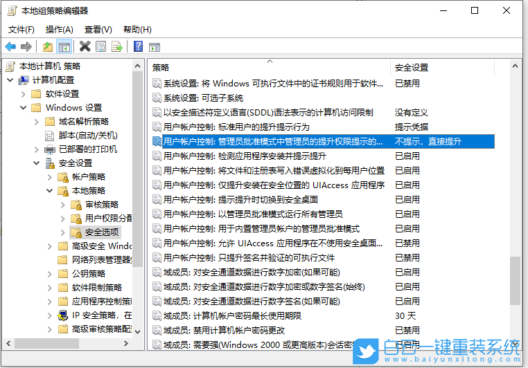Select 应用程序控制策略 tree item

click(102, 301)
